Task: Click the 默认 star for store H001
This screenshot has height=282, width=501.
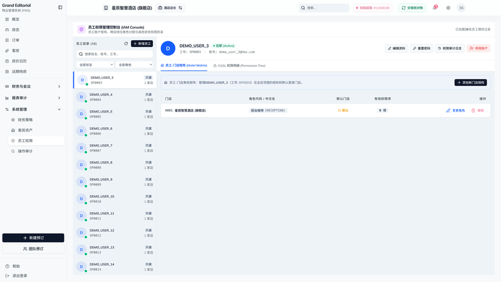Action: click(343, 110)
